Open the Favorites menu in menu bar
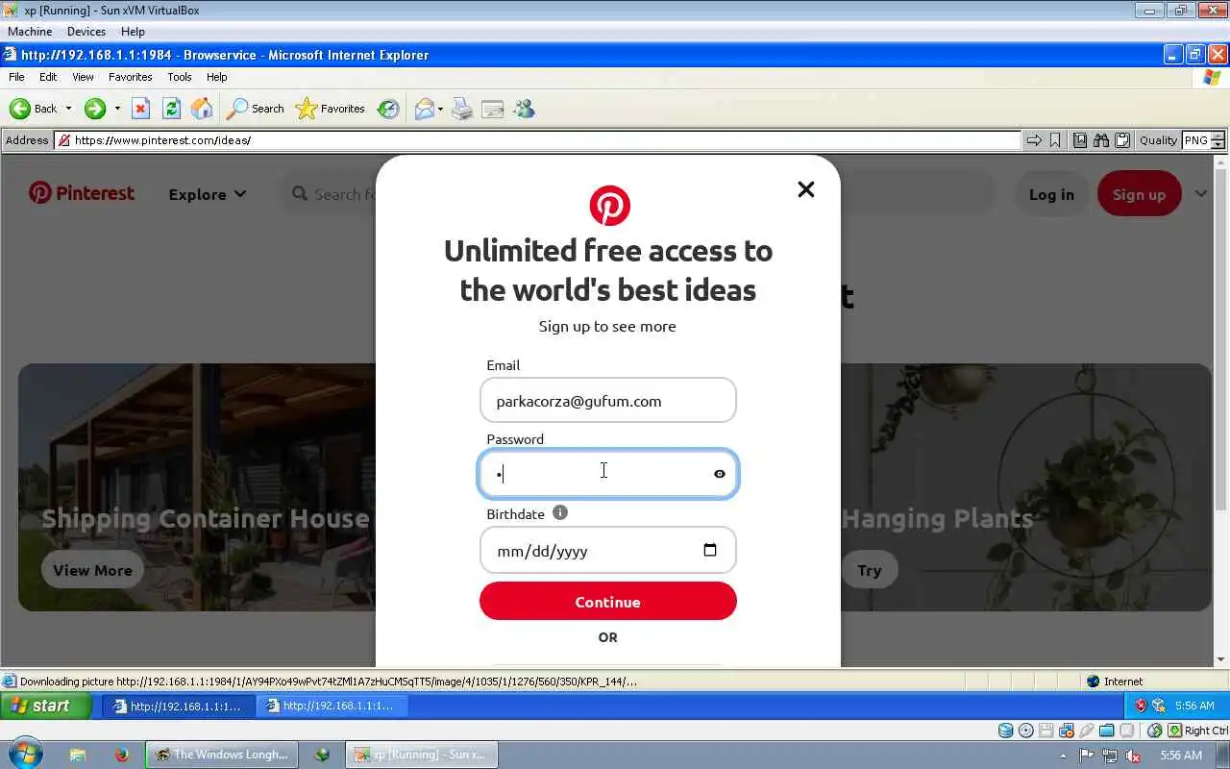This screenshot has height=769, width=1230. [x=131, y=77]
